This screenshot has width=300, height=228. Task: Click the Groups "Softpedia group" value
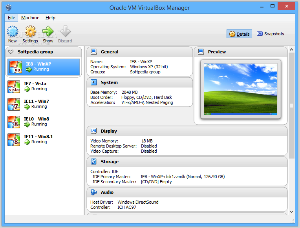coord(145,72)
